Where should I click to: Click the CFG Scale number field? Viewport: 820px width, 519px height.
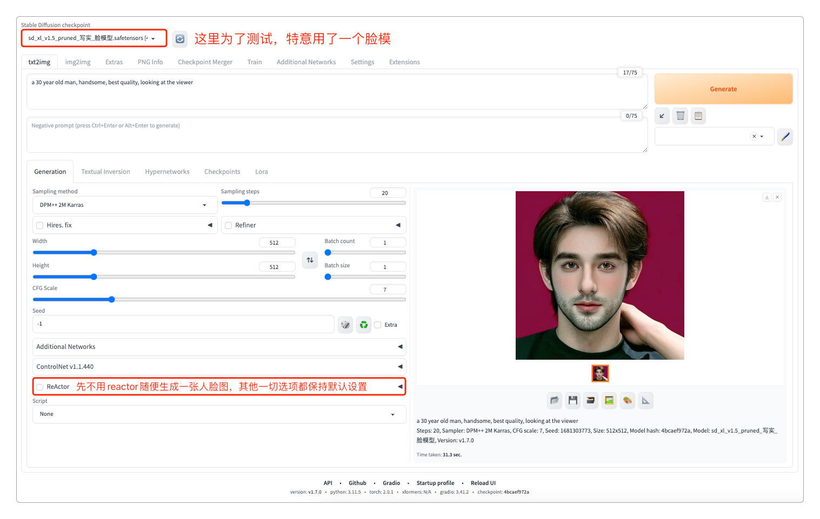click(388, 289)
